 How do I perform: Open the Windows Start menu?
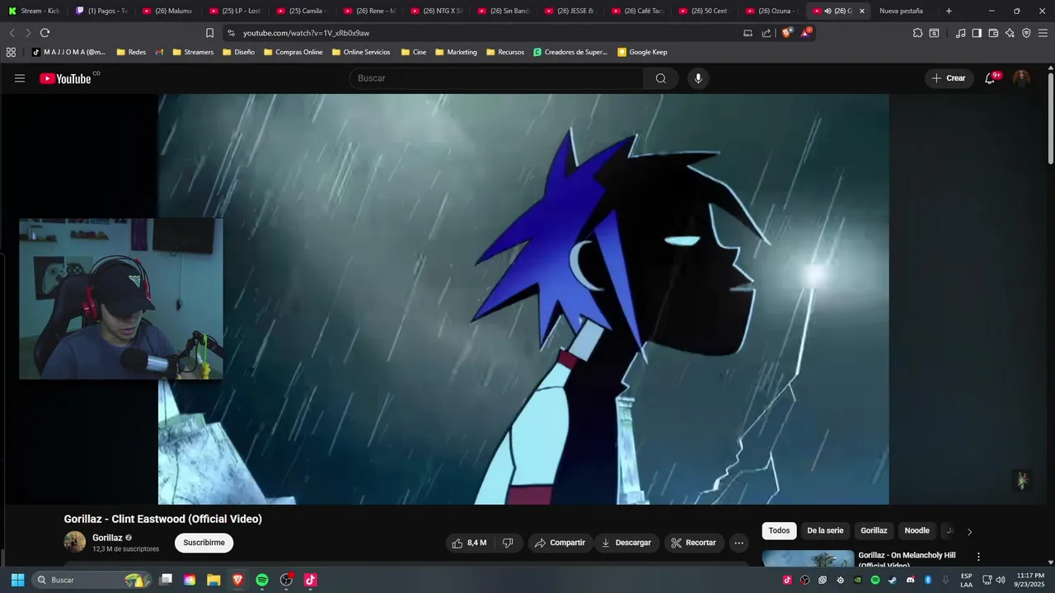coord(17,580)
